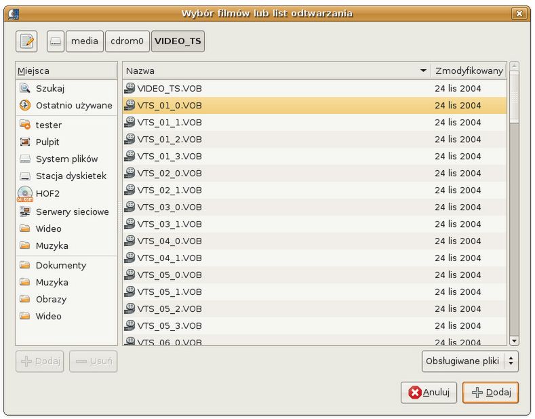Click the modified date of VIDEO_TS.VOB

coord(458,88)
